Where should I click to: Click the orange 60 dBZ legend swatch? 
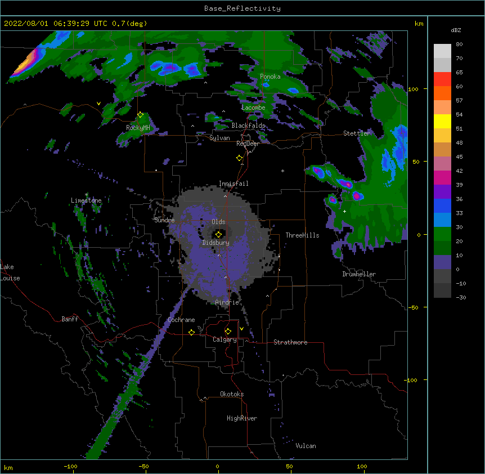[442, 93]
